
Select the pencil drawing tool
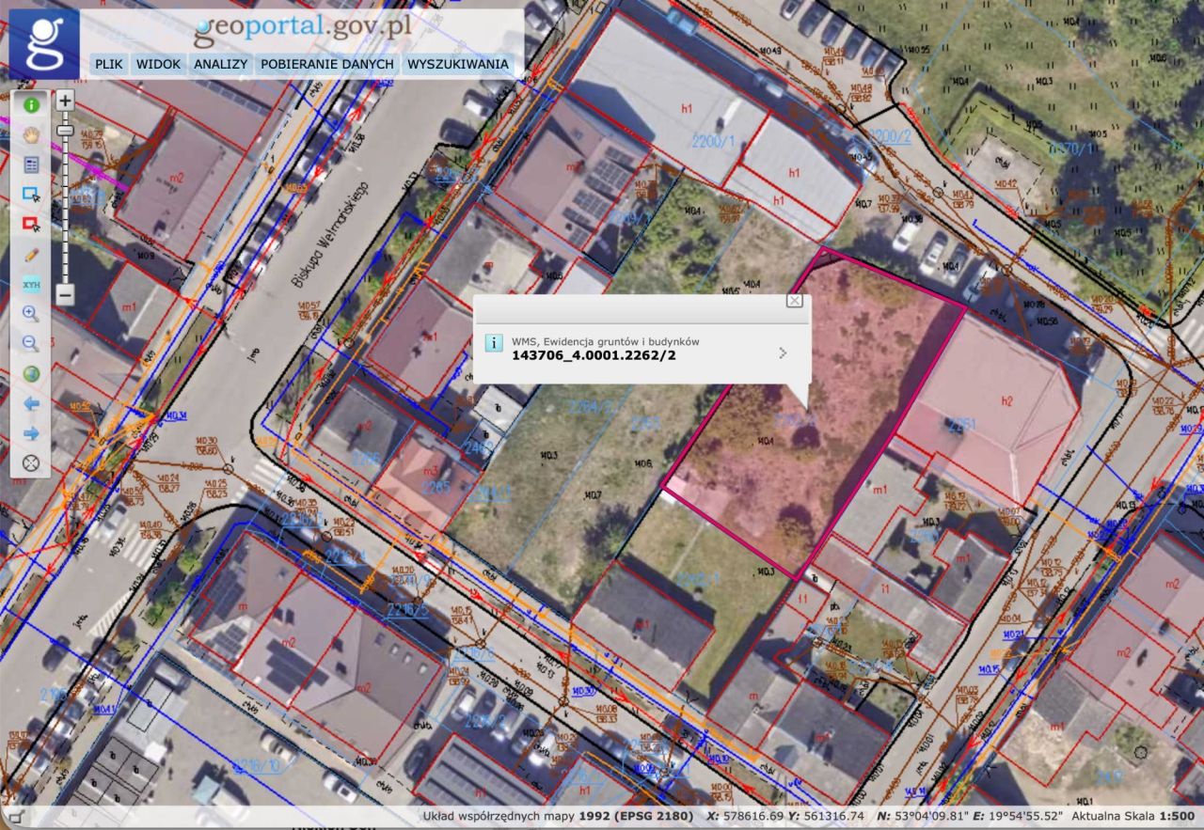coord(31,254)
